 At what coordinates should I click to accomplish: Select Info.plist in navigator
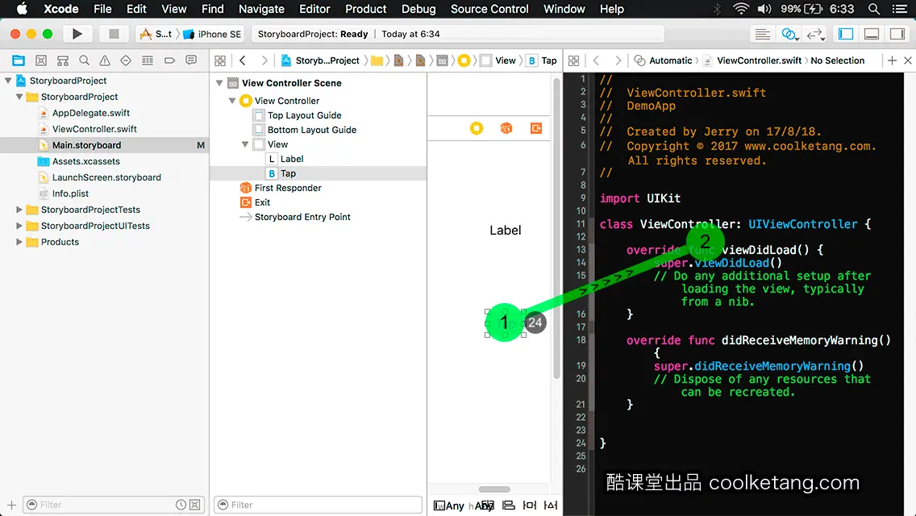point(70,193)
